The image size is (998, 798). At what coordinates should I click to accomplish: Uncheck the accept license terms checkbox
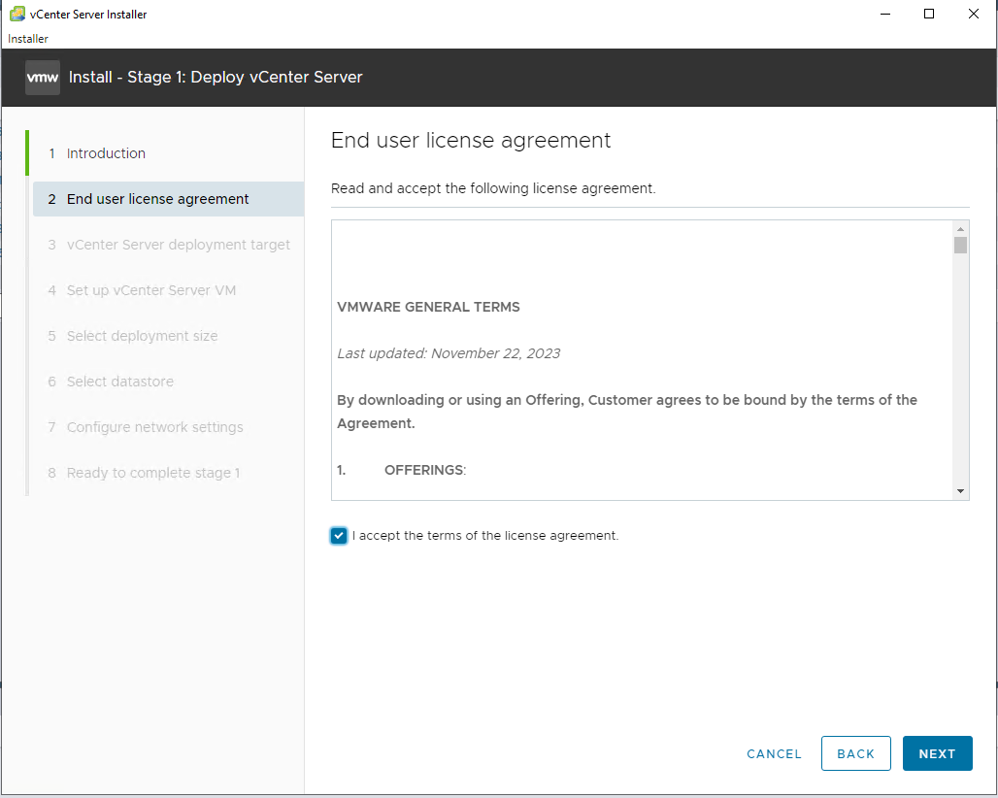pyautogui.click(x=339, y=536)
